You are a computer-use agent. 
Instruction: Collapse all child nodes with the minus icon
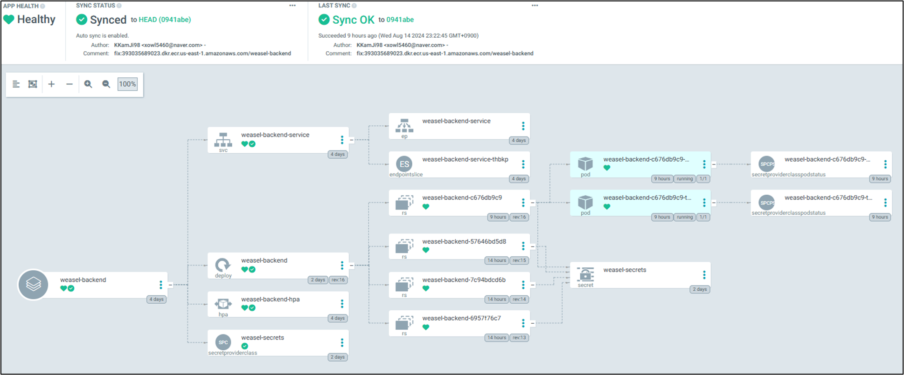[70, 84]
